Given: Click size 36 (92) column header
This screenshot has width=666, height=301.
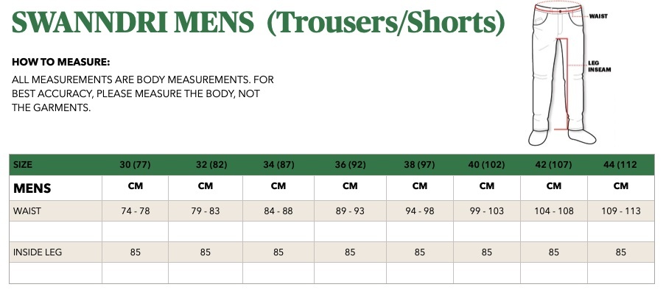Looking at the screenshot, I should coord(350,165).
